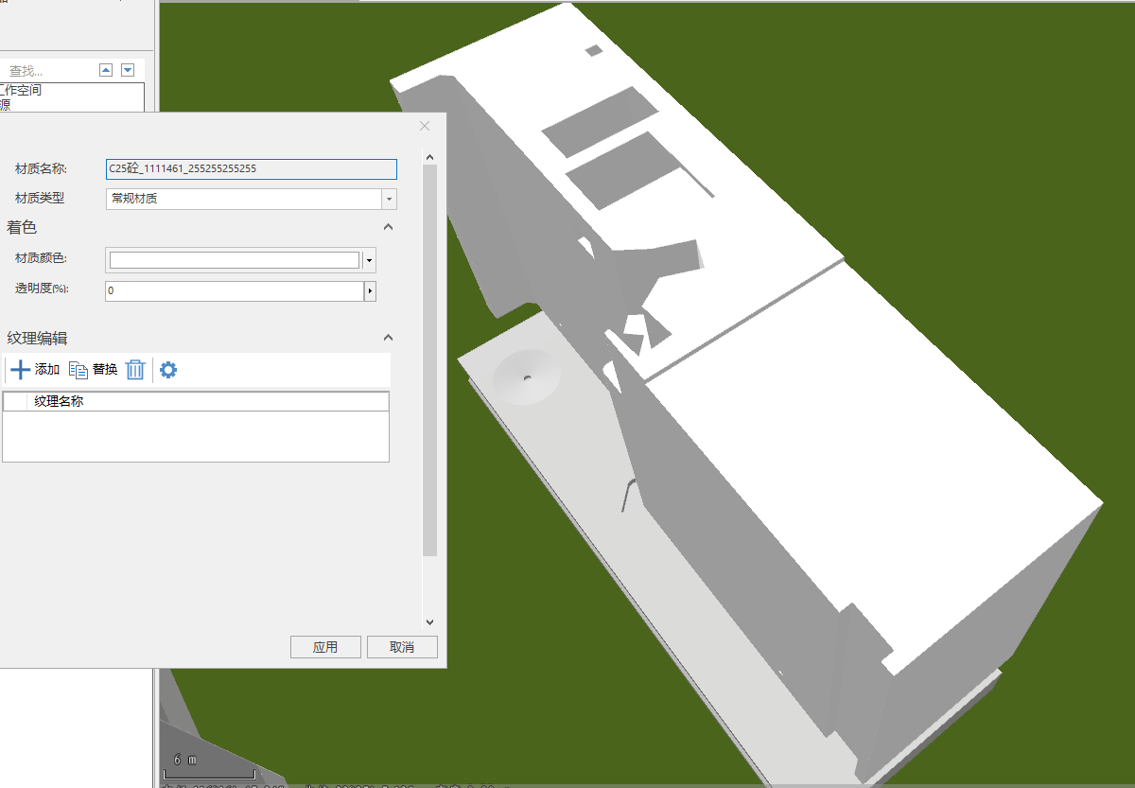Close the material dialog with X
Image resolution: width=1135 pixels, height=788 pixels.
(425, 126)
